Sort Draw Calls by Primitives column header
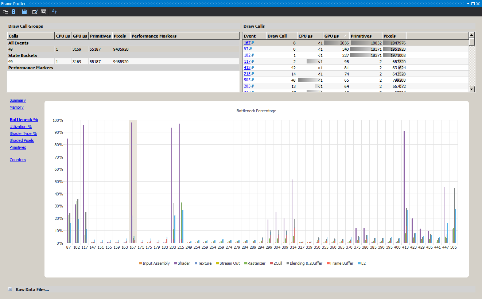This screenshot has height=299, width=482. point(365,36)
